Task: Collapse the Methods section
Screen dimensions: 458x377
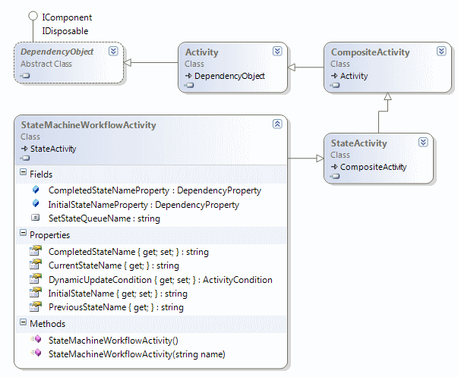Action: [21, 325]
